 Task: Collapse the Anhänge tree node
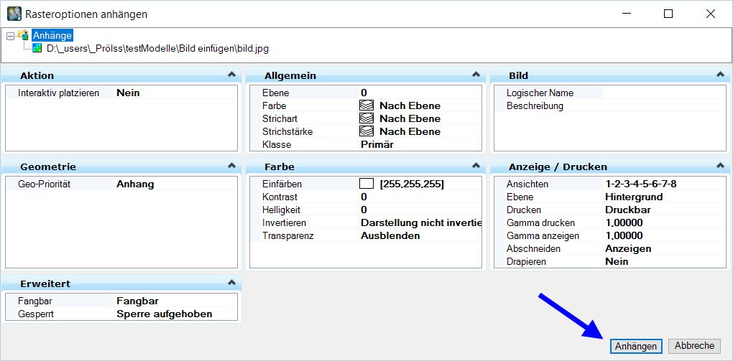tap(10, 36)
